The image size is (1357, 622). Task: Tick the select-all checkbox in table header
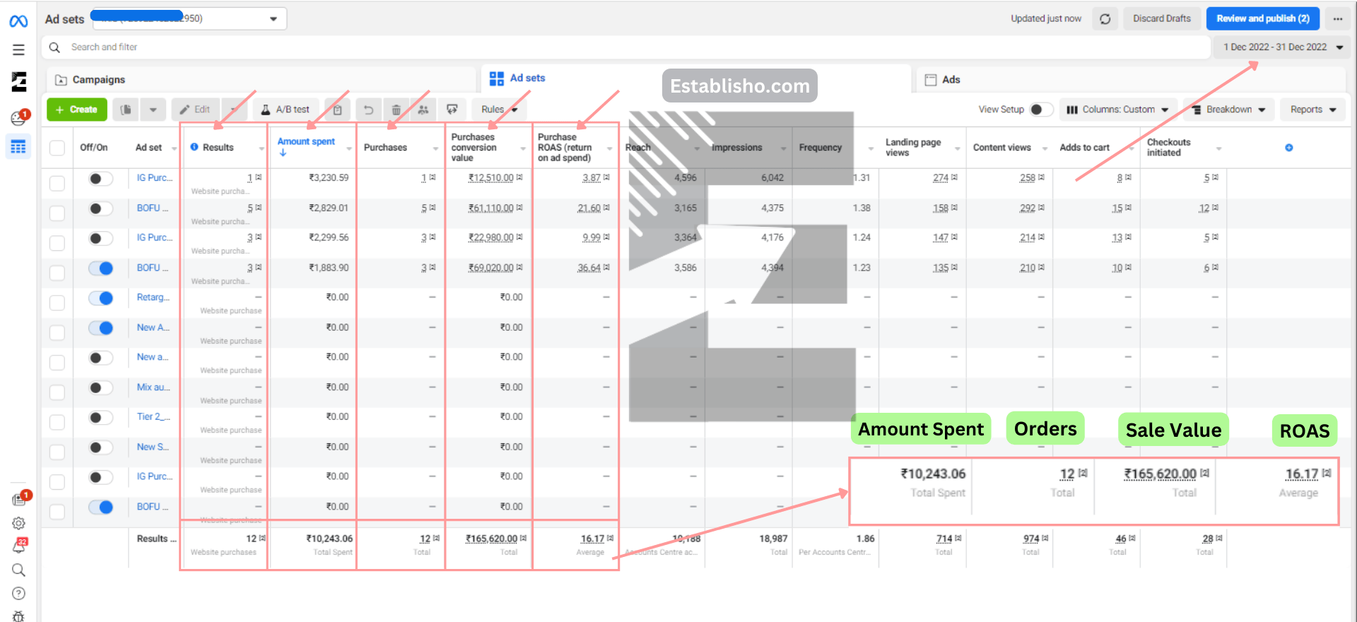[x=57, y=148]
